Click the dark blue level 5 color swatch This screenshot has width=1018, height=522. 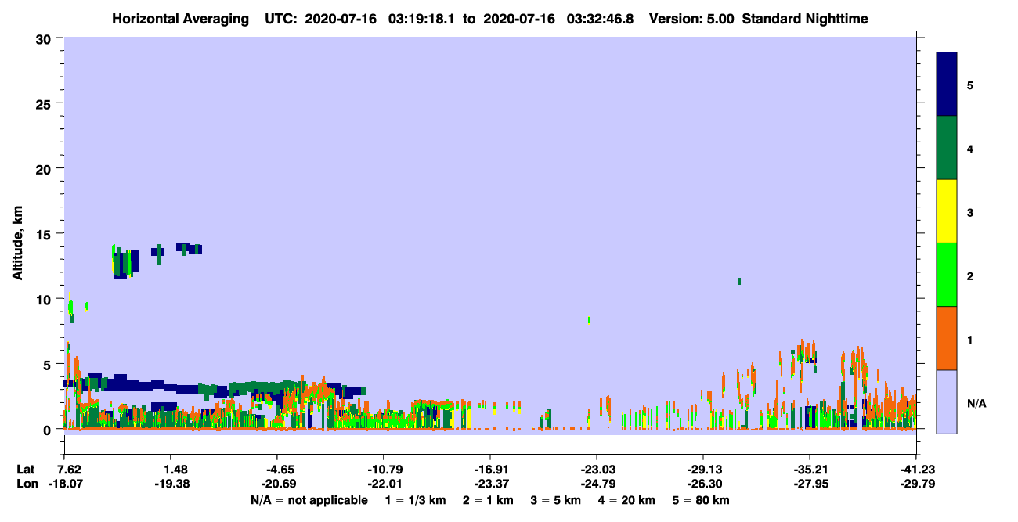tap(947, 84)
